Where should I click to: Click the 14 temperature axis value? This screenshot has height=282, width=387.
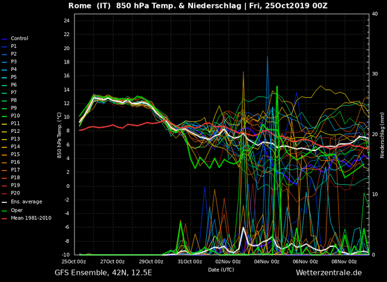pyautogui.click(x=67, y=90)
